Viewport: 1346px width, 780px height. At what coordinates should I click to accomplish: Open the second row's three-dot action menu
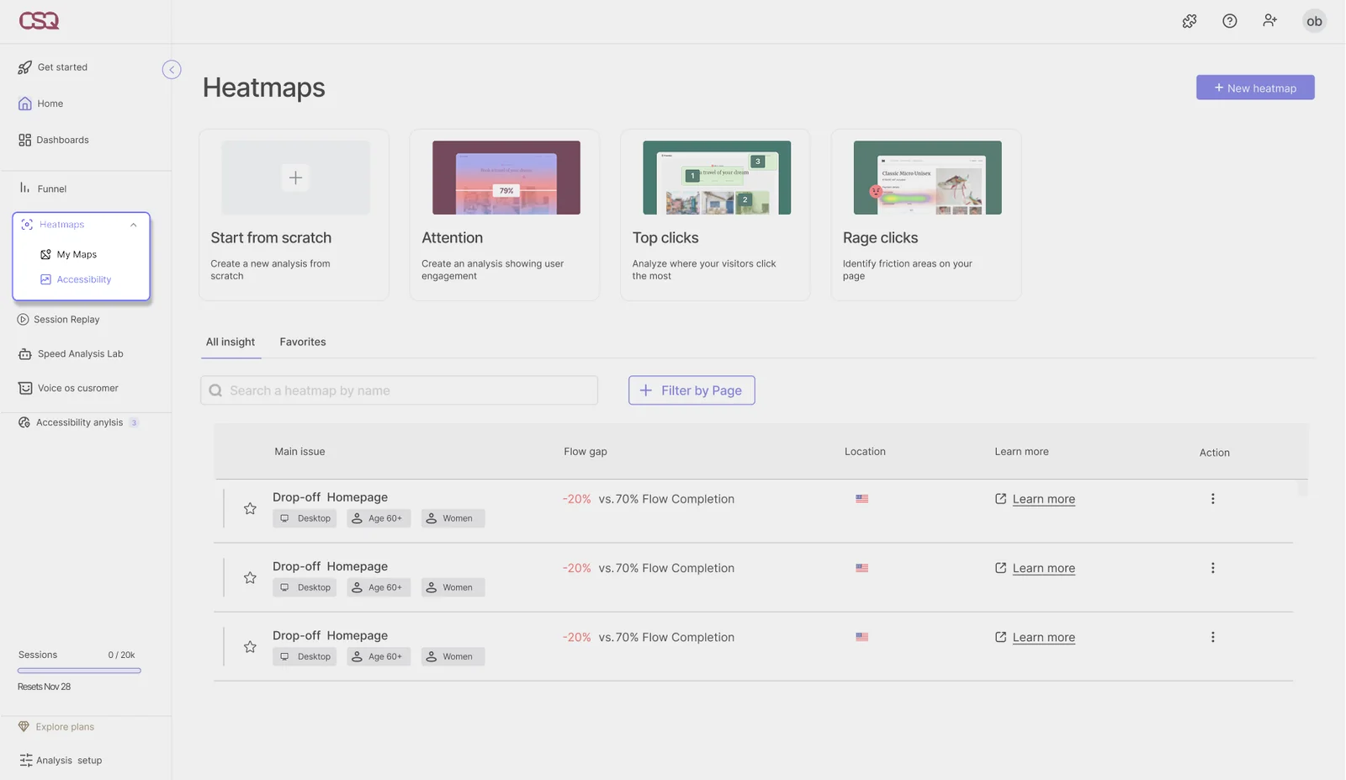1212,568
